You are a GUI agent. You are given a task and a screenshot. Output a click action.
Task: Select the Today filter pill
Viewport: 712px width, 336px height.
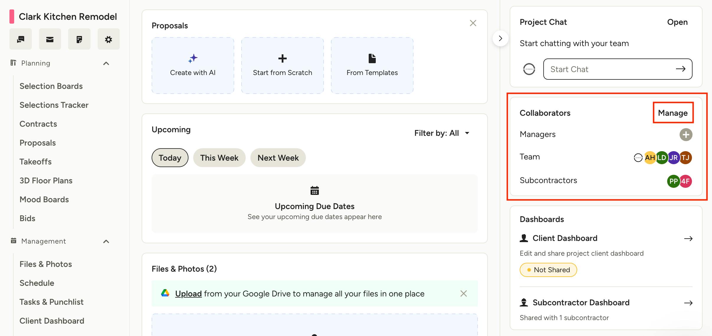click(170, 158)
